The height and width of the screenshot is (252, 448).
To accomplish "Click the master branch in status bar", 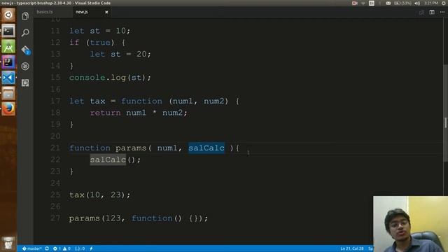I will pyautogui.click(x=31, y=248).
